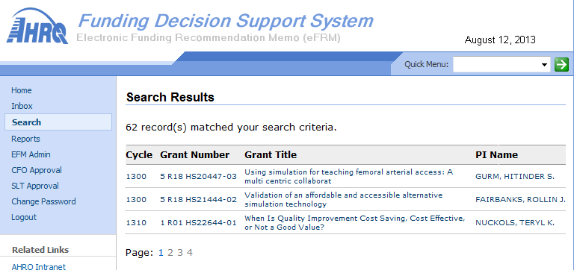The width and height of the screenshot is (574, 270).
Task: Click the AHRQ logo
Action: coord(37,26)
